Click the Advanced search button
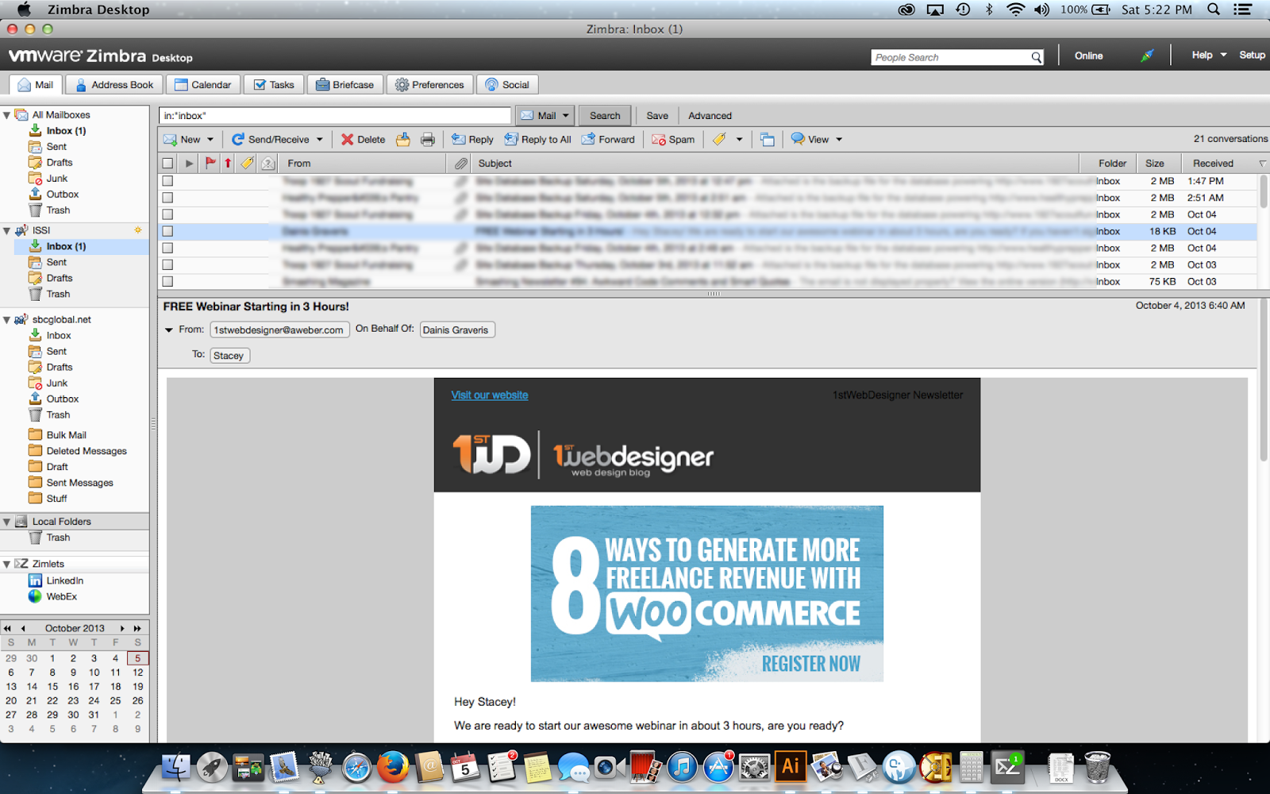The width and height of the screenshot is (1270, 794). pos(710,116)
